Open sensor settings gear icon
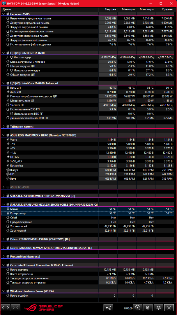This screenshot has width=177, height=315. pos(158,307)
